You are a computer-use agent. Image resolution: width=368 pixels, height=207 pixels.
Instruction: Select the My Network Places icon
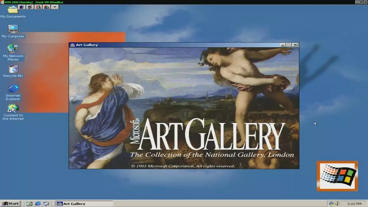(13, 53)
